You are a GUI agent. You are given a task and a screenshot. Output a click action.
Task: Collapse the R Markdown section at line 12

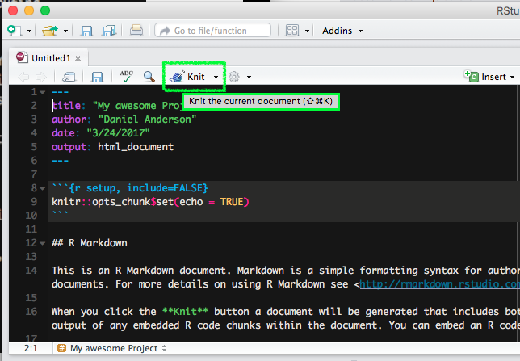pos(43,243)
